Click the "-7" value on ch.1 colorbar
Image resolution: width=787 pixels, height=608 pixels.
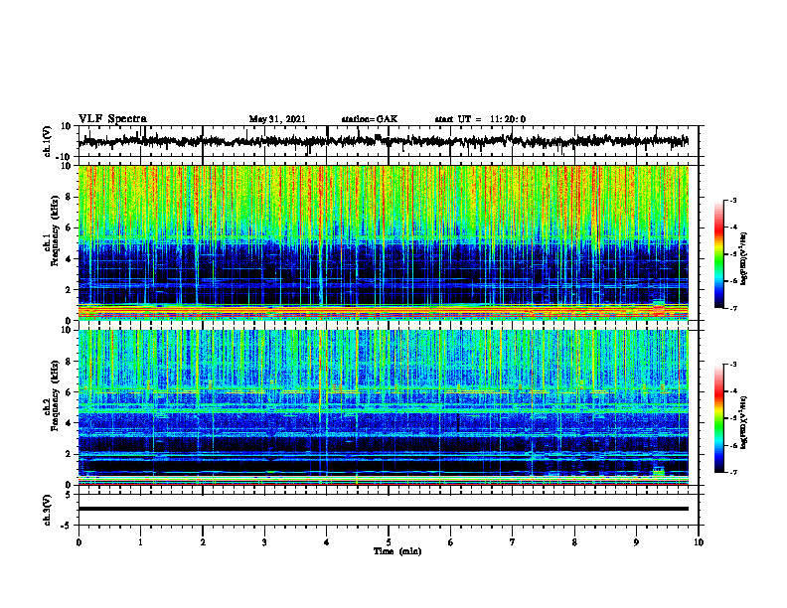click(733, 308)
